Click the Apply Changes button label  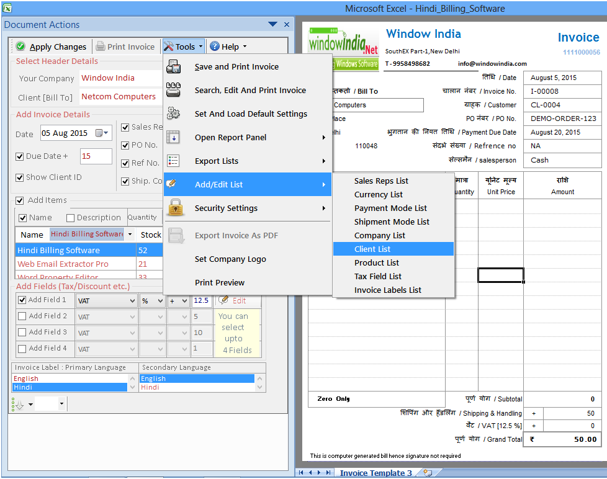58,47
